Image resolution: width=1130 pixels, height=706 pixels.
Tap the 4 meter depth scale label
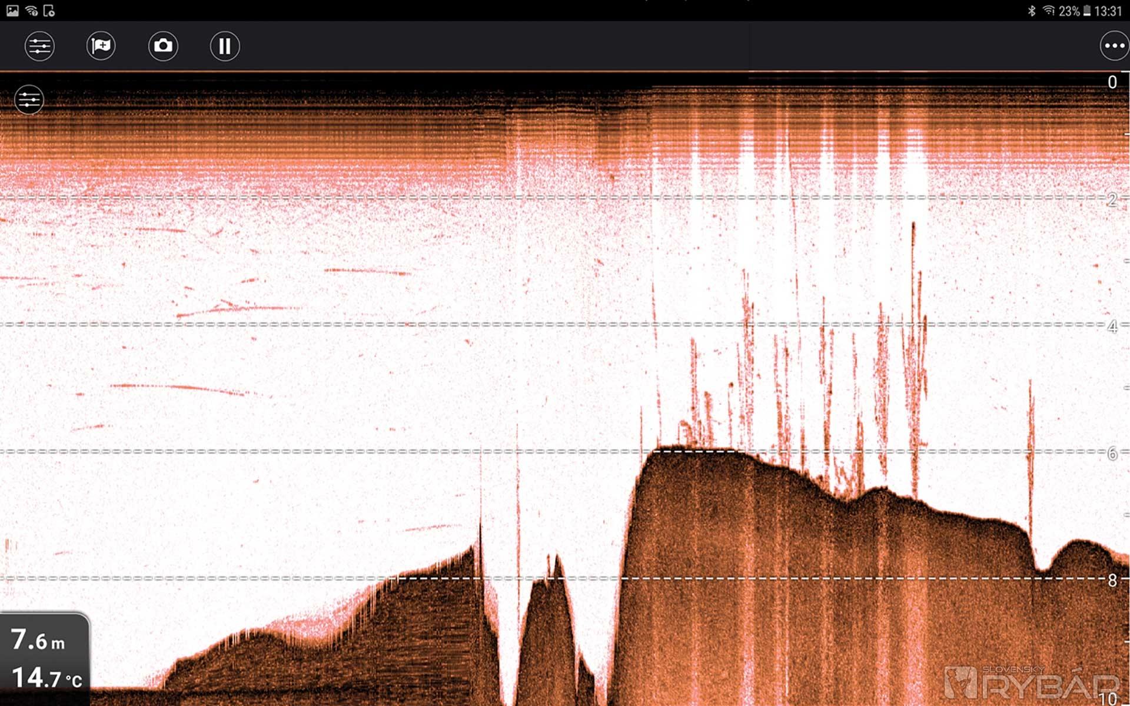(1112, 326)
